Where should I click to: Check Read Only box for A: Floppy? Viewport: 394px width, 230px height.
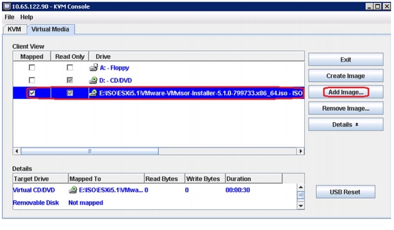[x=70, y=67]
